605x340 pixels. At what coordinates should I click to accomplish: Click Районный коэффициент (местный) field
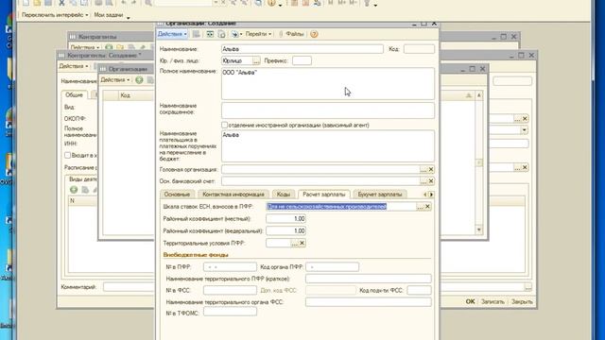[x=285, y=218]
